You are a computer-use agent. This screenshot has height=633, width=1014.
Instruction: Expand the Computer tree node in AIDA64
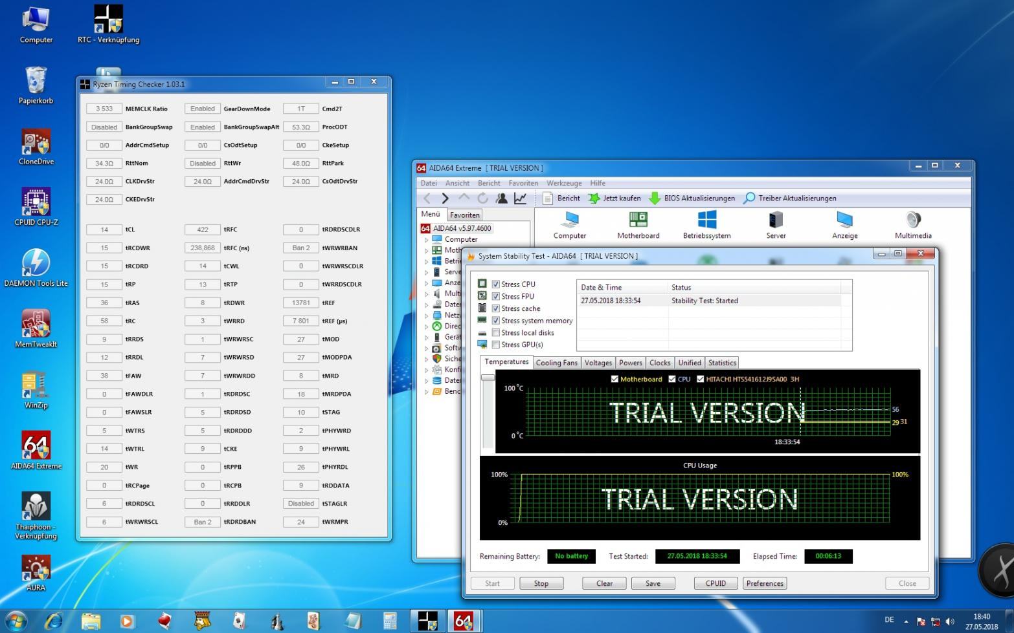coord(426,239)
